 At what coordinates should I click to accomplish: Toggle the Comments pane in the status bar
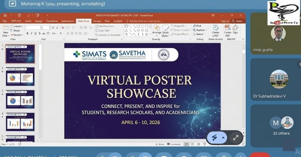174,144
